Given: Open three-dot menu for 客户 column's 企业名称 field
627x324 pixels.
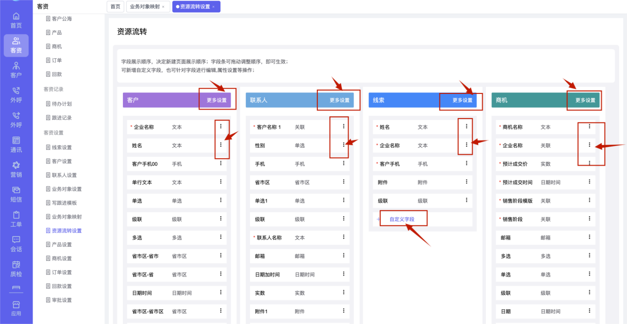Looking at the screenshot, I should tap(221, 126).
